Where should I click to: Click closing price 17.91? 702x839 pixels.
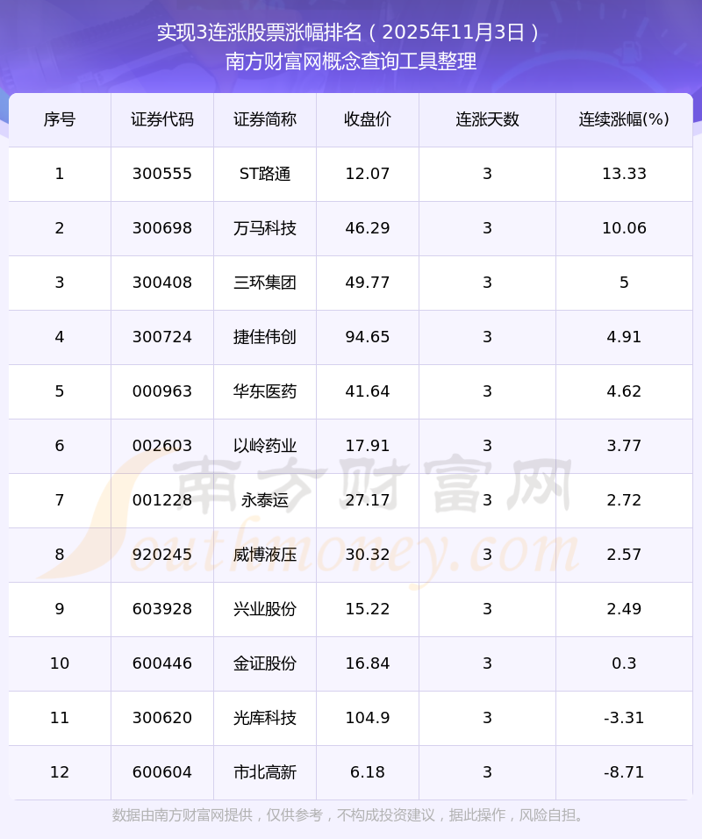click(x=368, y=446)
